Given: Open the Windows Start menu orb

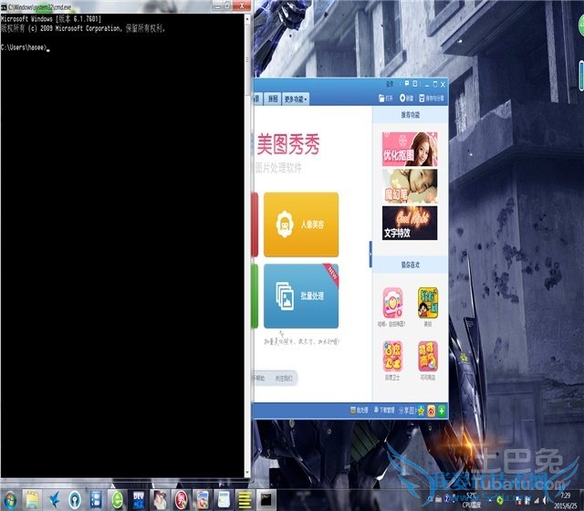Looking at the screenshot, I should (x=10, y=500).
